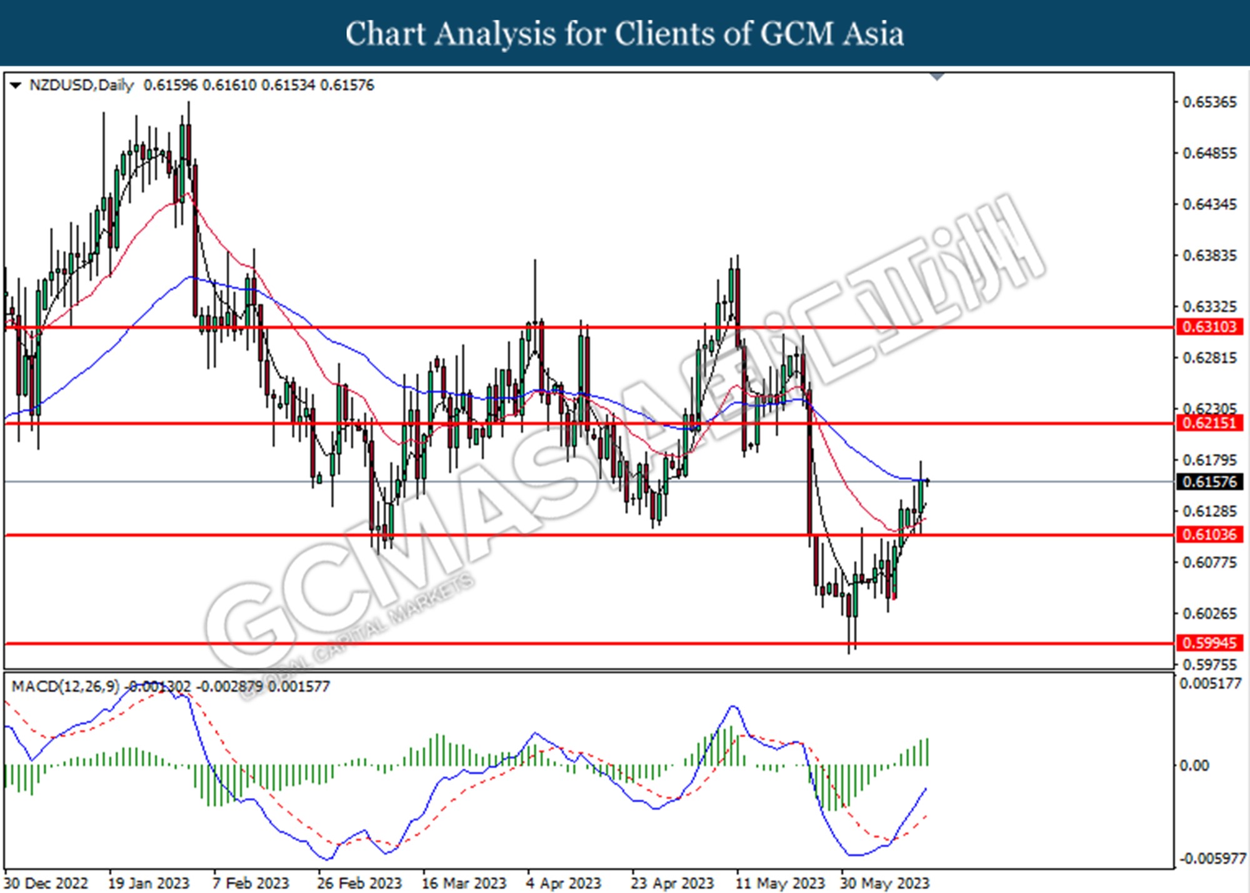Click the 4 Apr 2023 date label
Image resolution: width=1250 pixels, height=893 pixels.
563,883
